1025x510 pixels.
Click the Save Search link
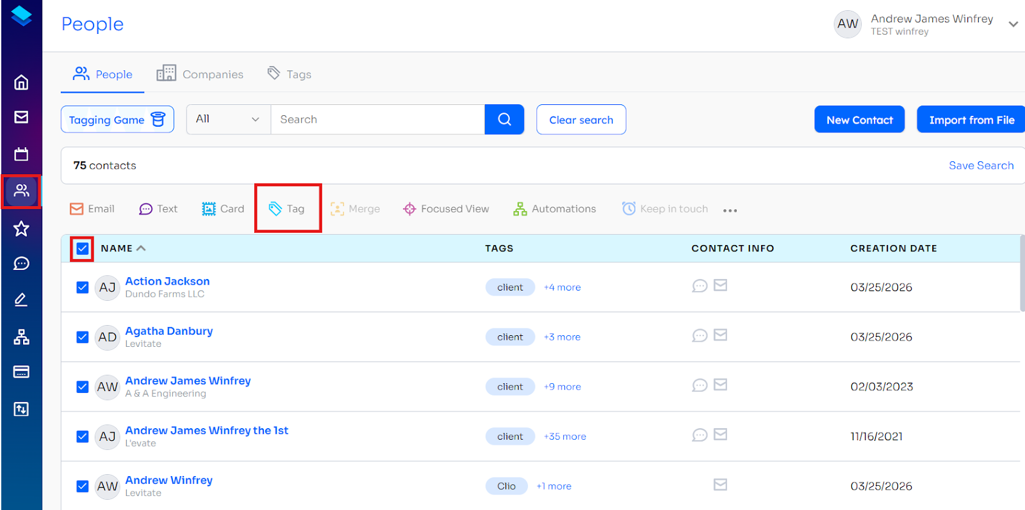(981, 166)
